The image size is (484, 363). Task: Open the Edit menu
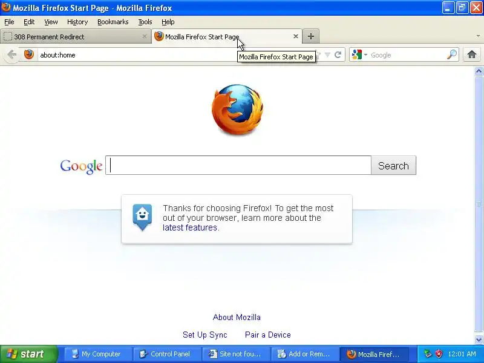pos(29,22)
